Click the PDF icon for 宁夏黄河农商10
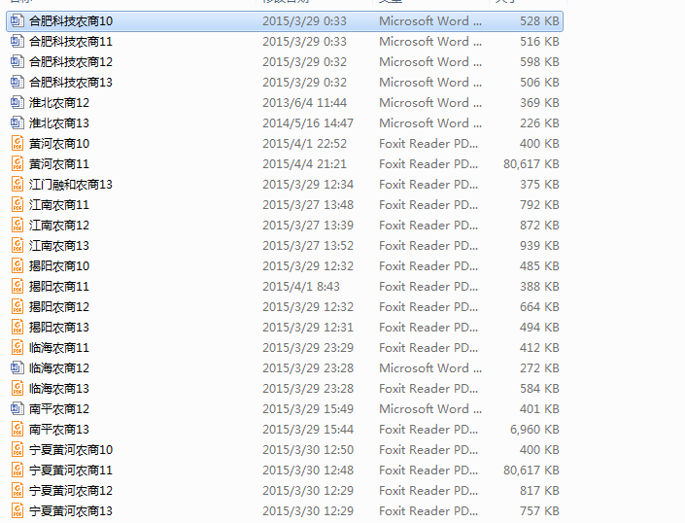This screenshot has height=523, width=685. click(17, 450)
